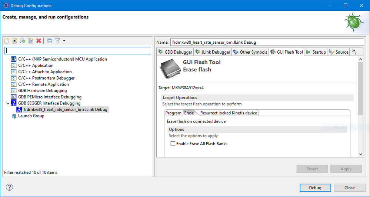Click the PEMicro interface icon
Viewport: 370px width, 197px height.
[14, 97]
